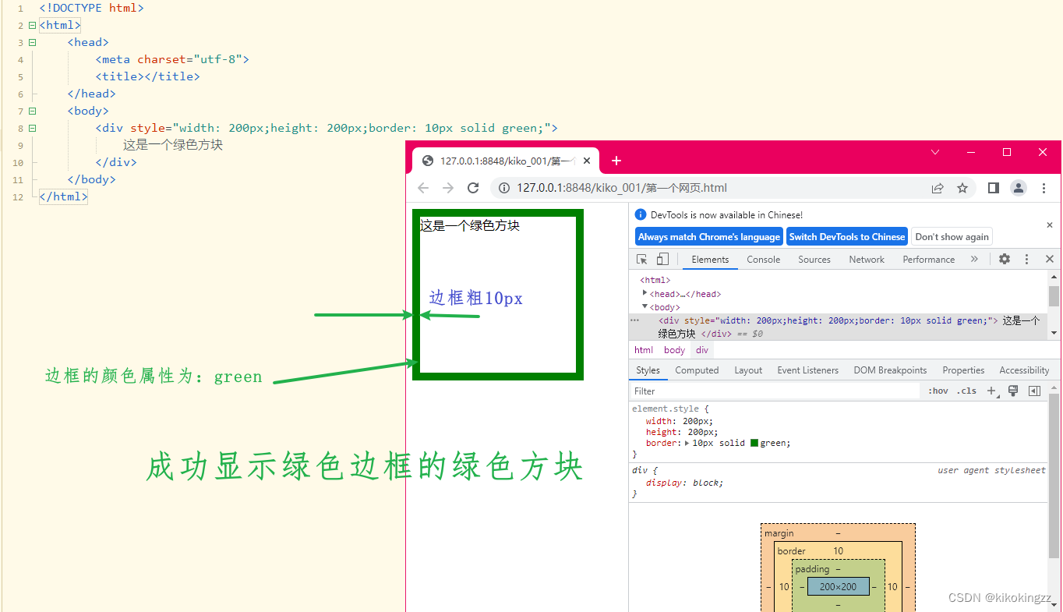1063x612 pixels.
Task: Reload the page in Chrome
Action: pos(472,188)
